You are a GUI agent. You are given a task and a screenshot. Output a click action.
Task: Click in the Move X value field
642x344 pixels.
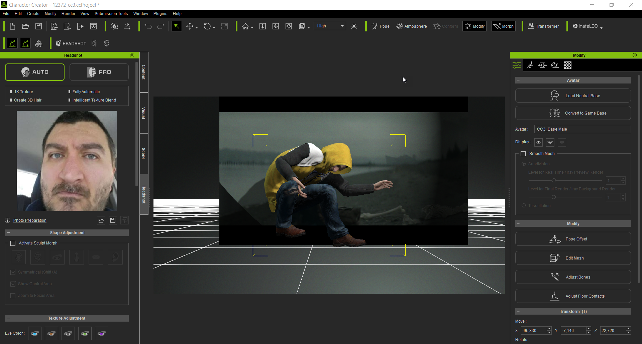coord(534,331)
